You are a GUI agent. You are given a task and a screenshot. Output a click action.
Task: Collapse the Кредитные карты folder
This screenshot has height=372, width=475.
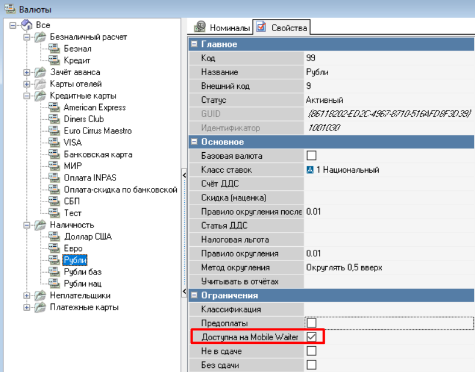click(x=26, y=96)
